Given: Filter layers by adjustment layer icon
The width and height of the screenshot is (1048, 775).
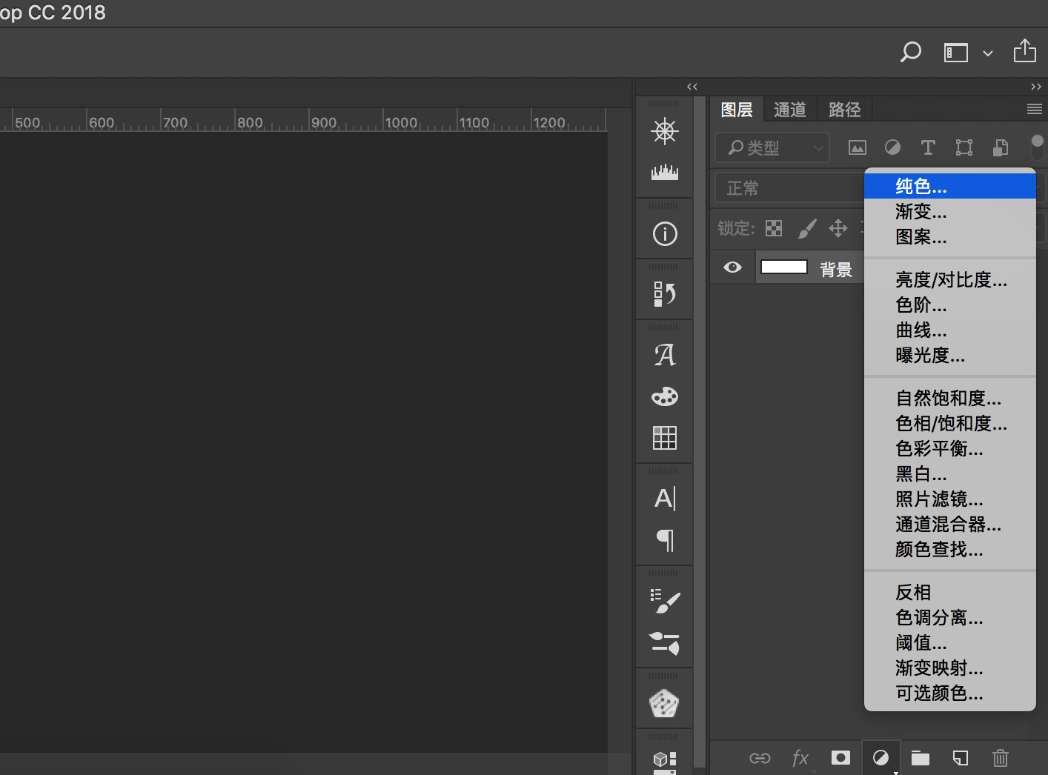Looking at the screenshot, I should click(892, 147).
